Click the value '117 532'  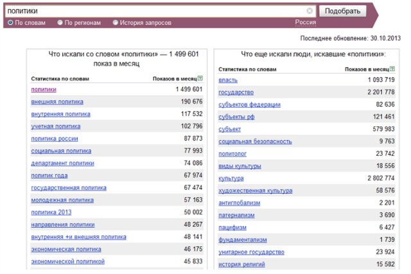click(x=191, y=114)
